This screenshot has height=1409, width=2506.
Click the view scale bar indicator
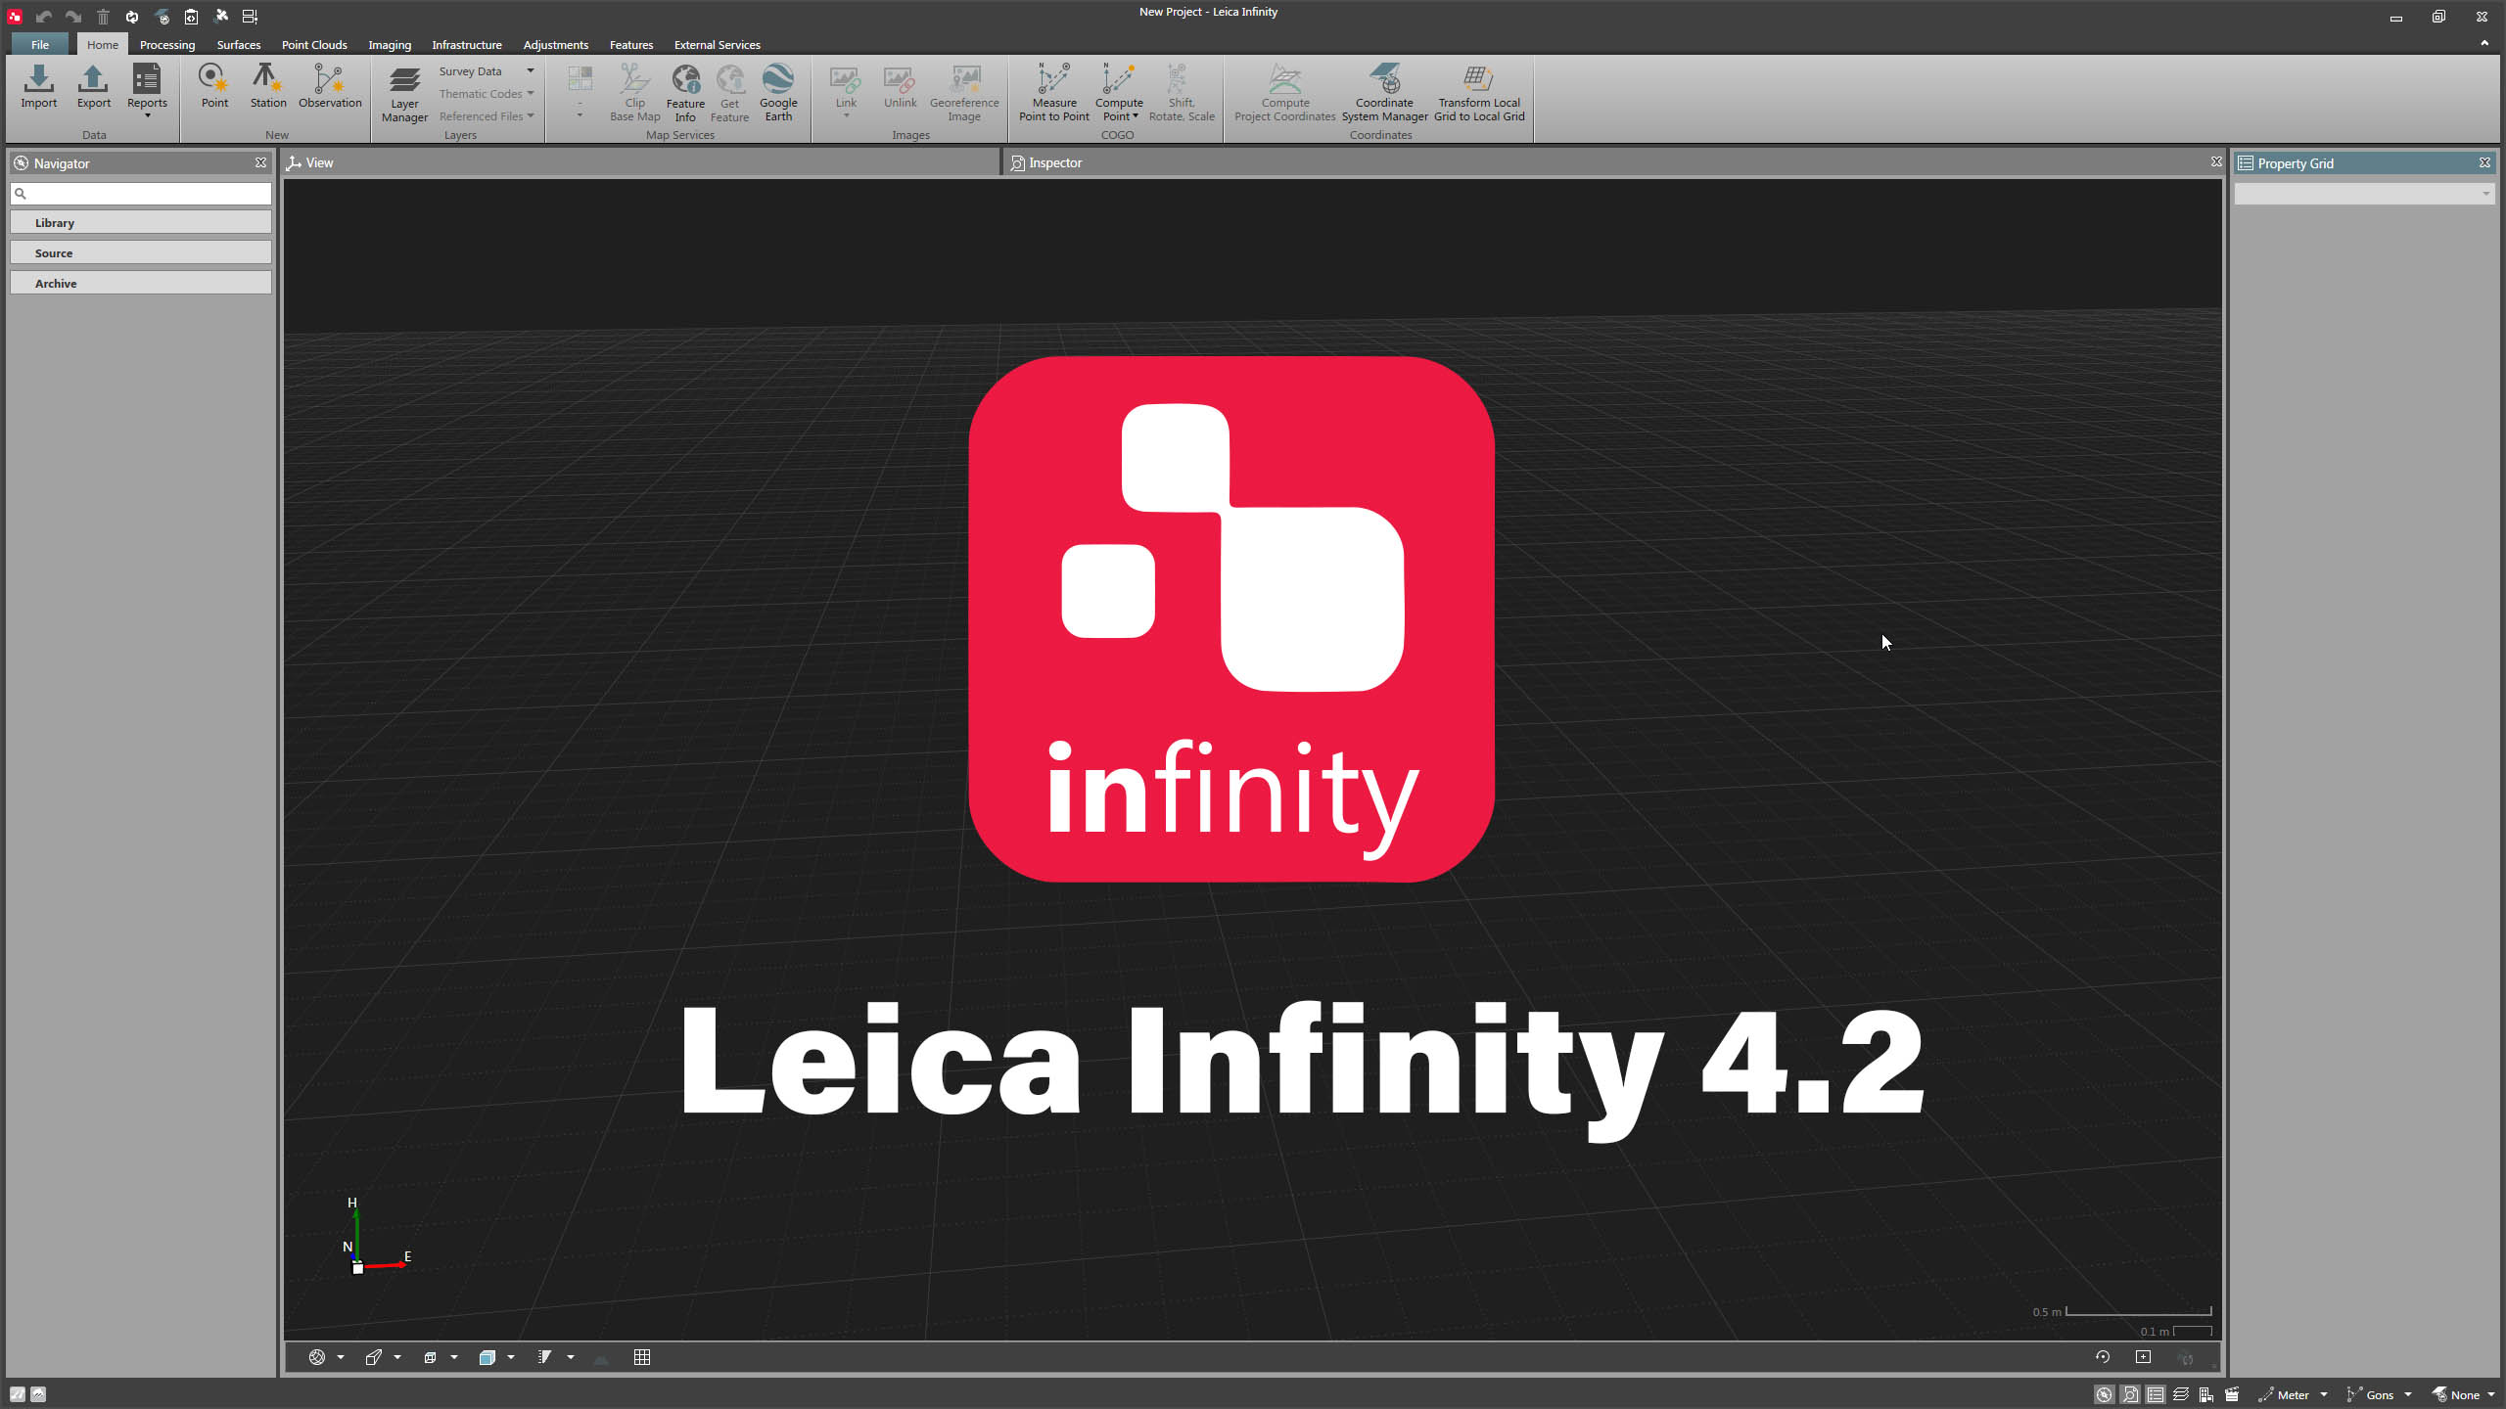coord(2138,1312)
